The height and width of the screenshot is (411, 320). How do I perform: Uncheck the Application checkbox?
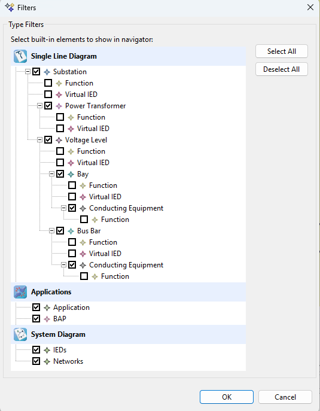(x=36, y=307)
